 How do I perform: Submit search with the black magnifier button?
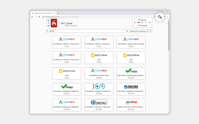click(x=127, y=31)
